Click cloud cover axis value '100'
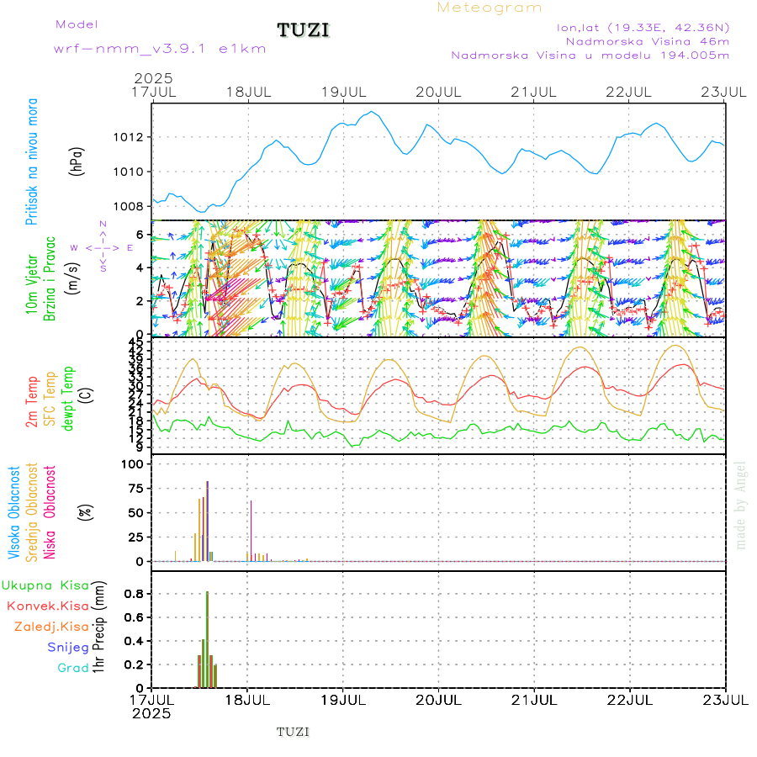Screen dimensions: 757x757 (133, 464)
